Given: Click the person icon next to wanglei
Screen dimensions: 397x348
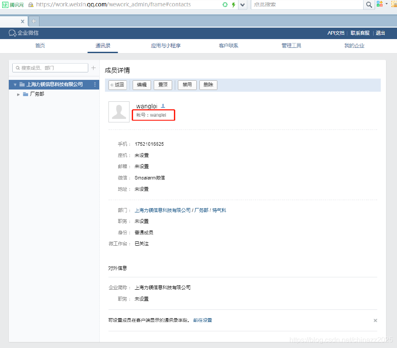Looking at the screenshot, I should coord(163,106).
